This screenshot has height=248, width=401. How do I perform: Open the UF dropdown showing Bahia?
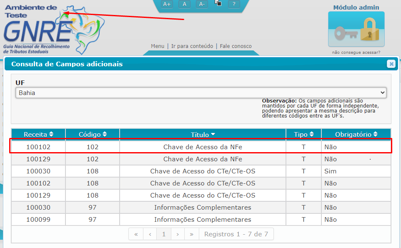[201, 93]
